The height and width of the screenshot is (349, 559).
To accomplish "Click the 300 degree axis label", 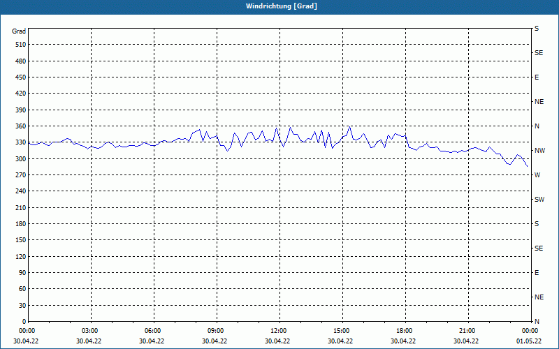I will (21, 158).
